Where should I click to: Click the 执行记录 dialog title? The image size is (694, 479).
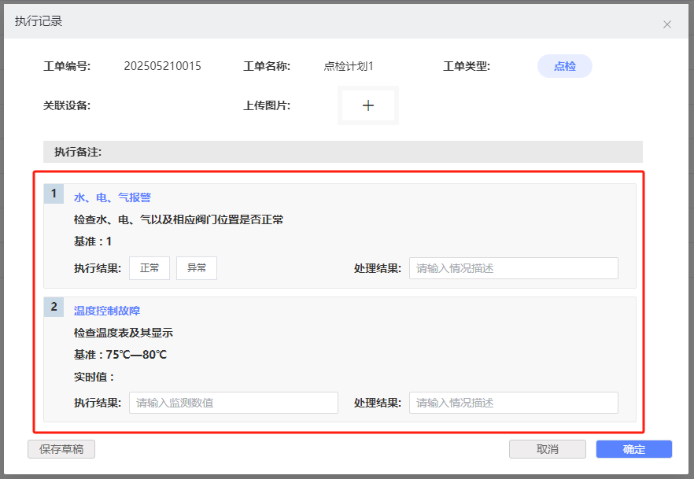(39, 21)
